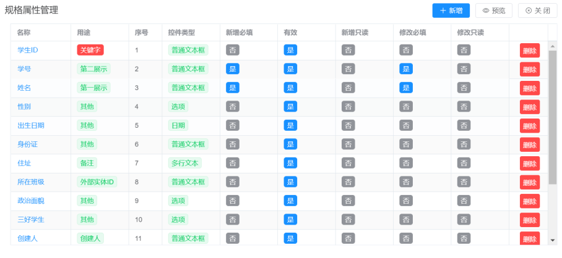Viewport: 562px width, 258px height.
Task: Open the 预览 preview button
Action: pos(494,10)
